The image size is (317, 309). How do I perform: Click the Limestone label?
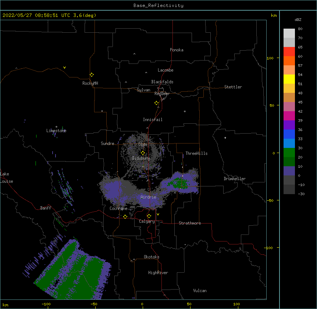(x=56, y=131)
